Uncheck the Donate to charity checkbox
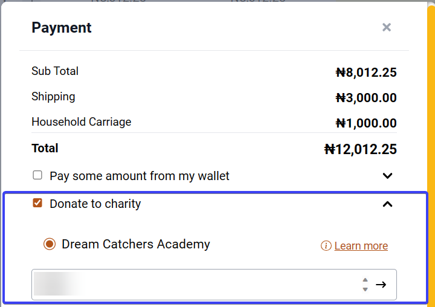This screenshot has height=307, width=435. 37,203
